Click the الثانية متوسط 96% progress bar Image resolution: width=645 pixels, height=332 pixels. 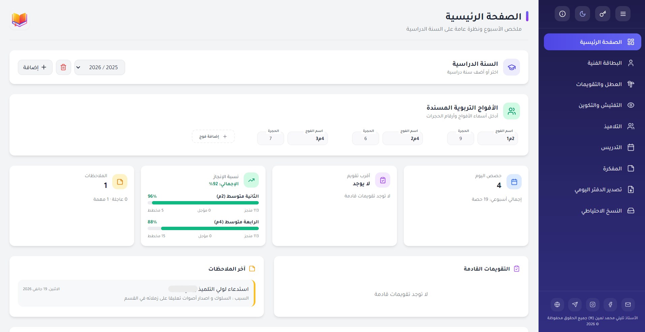coord(203,203)
